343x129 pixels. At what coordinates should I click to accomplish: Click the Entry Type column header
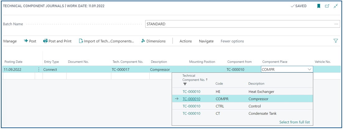(x=51, y=62)
